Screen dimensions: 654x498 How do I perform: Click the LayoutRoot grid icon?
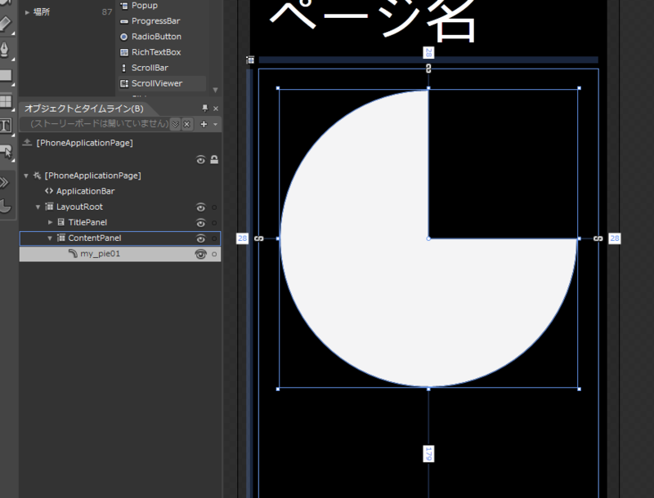click(49, 206)
